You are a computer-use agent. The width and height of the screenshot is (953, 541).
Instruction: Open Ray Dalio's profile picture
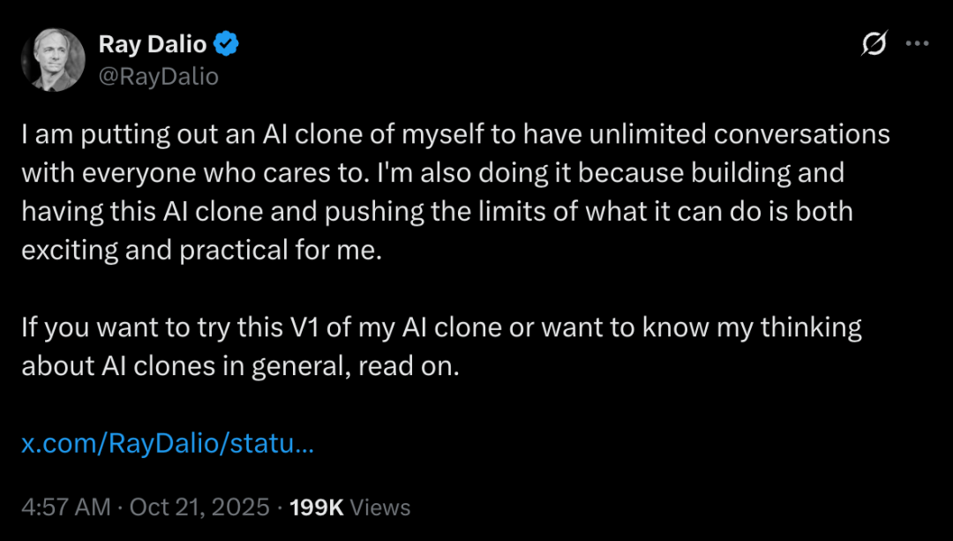coord(53,58)
